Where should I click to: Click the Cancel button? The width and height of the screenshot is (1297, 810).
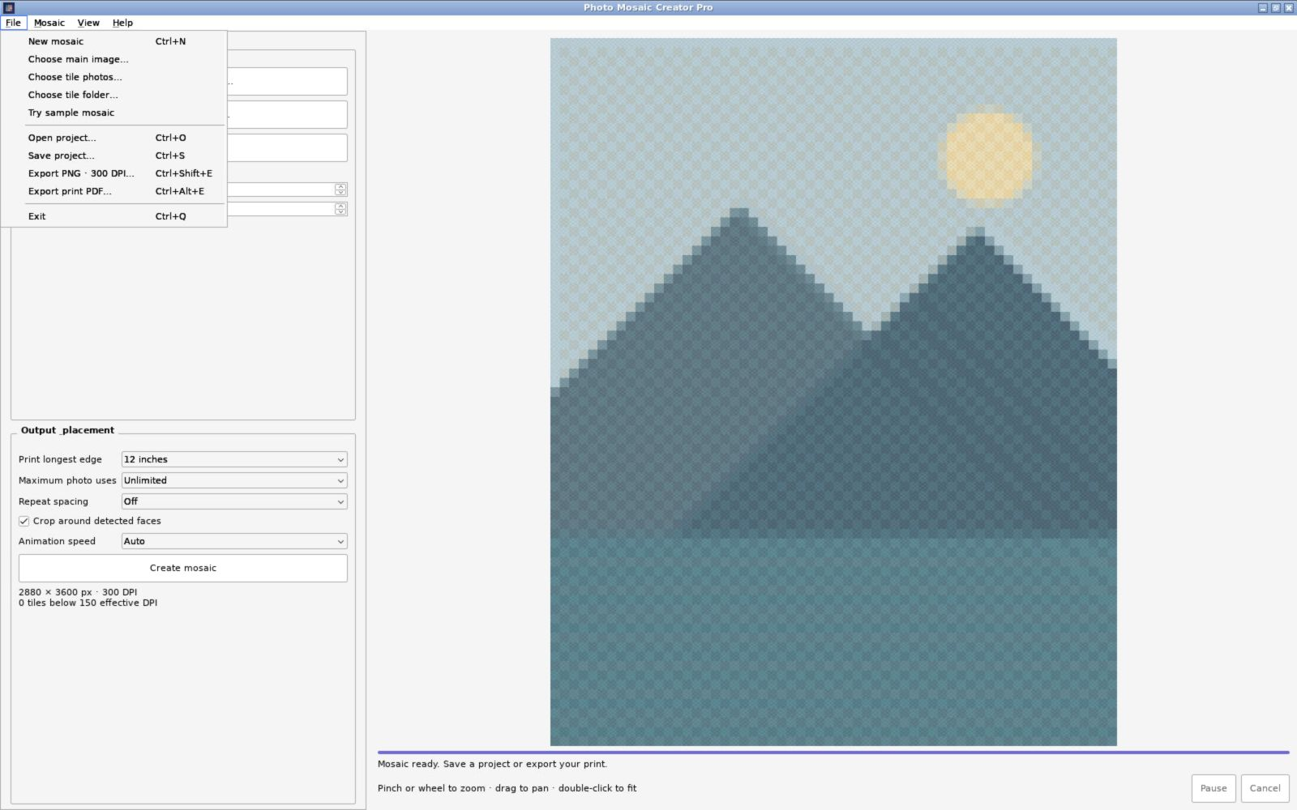click(x=1265, y=788)
